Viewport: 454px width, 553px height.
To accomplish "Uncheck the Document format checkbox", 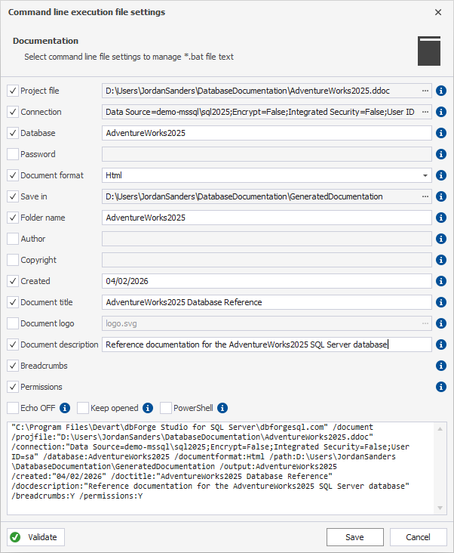I will [x=13, y=175].
